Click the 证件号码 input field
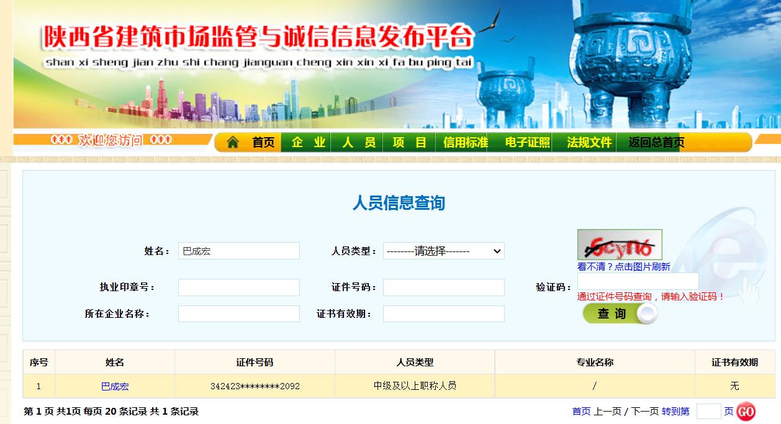This screenshot has height=424, width=781. [x=443, y=287]
